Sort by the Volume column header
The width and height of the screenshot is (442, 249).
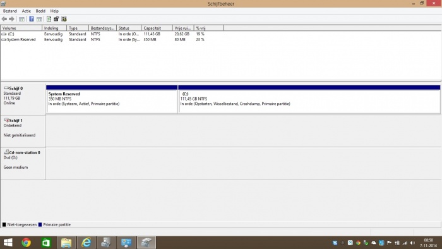[x=21, y=28]
